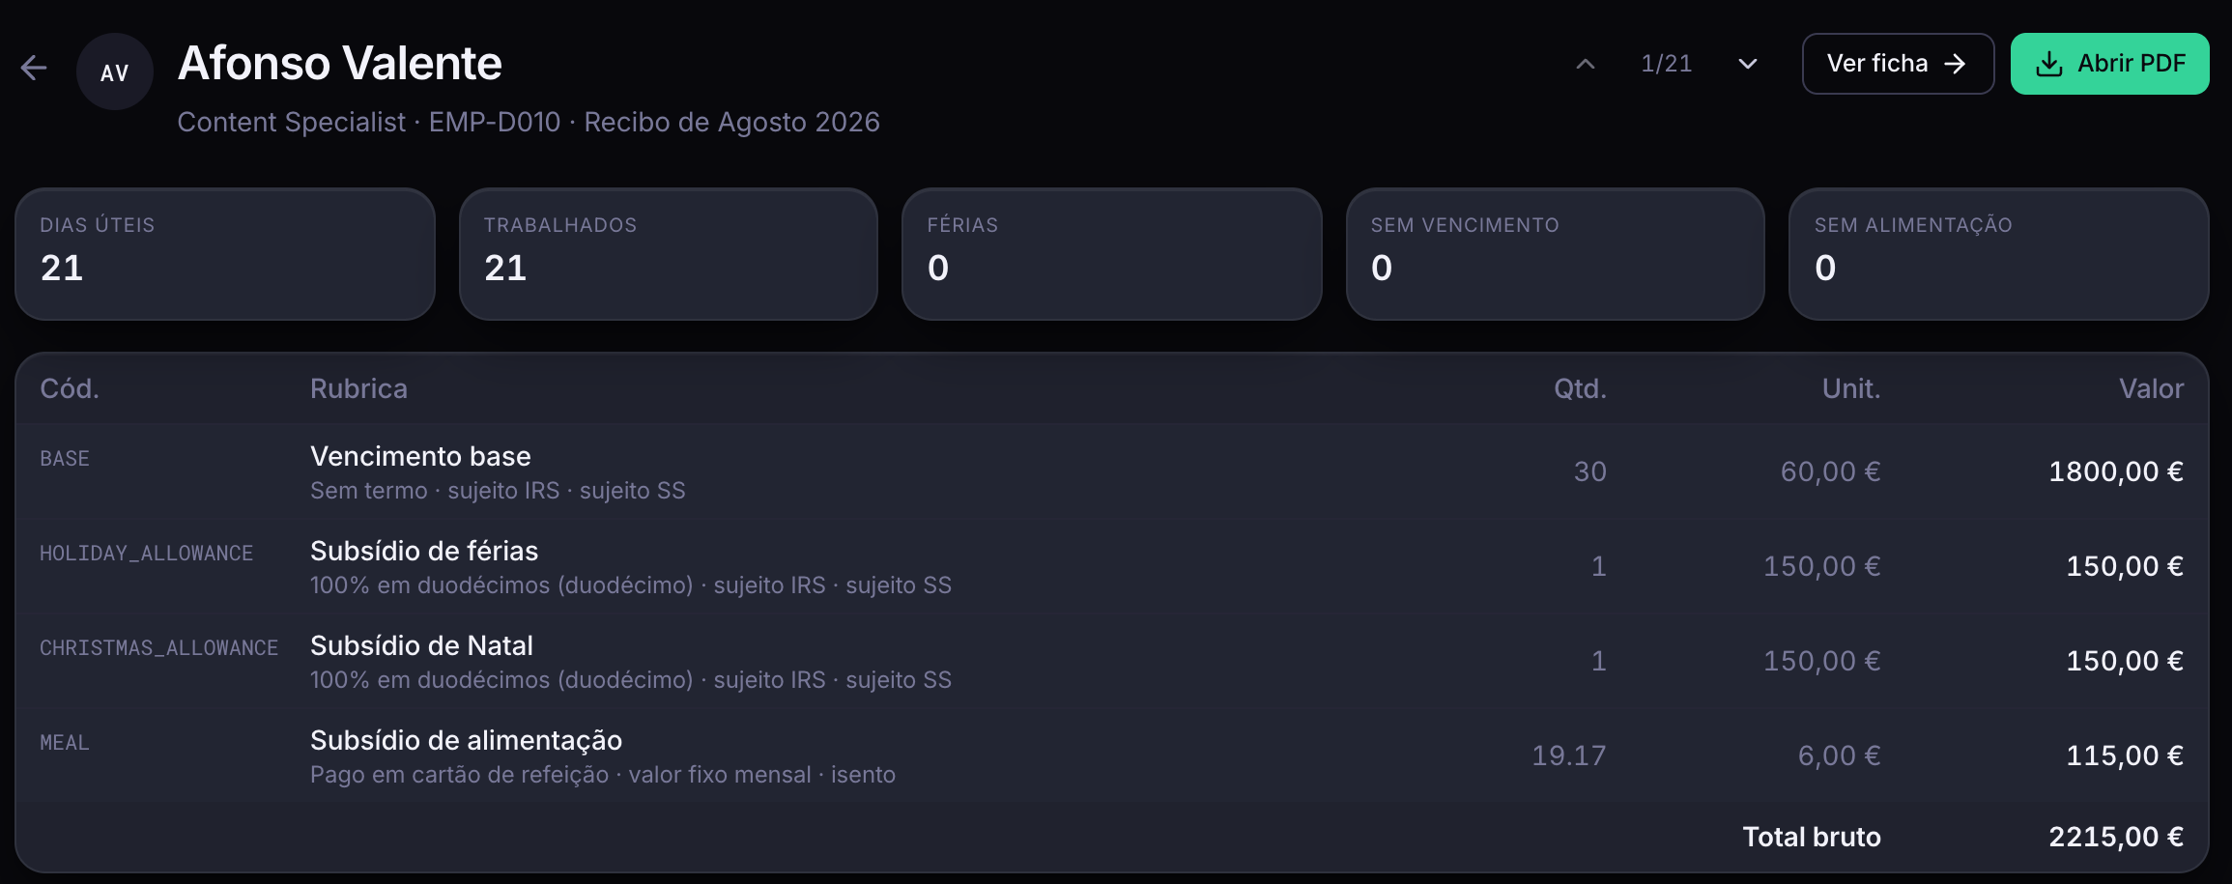Screen dimensions: 2232x884
Task: Select the Sem Vencimento card
Action: (x=1556, y=254)
